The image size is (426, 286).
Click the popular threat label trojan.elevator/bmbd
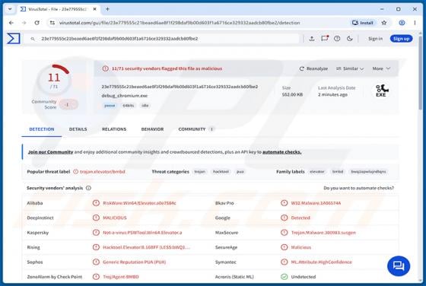(103, 172)
